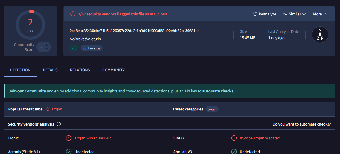This screenshot has width=340, height=154.
Task: Click the Undetected checkmark icon for AhnLab-V3
Action: (x=234, y=152)
